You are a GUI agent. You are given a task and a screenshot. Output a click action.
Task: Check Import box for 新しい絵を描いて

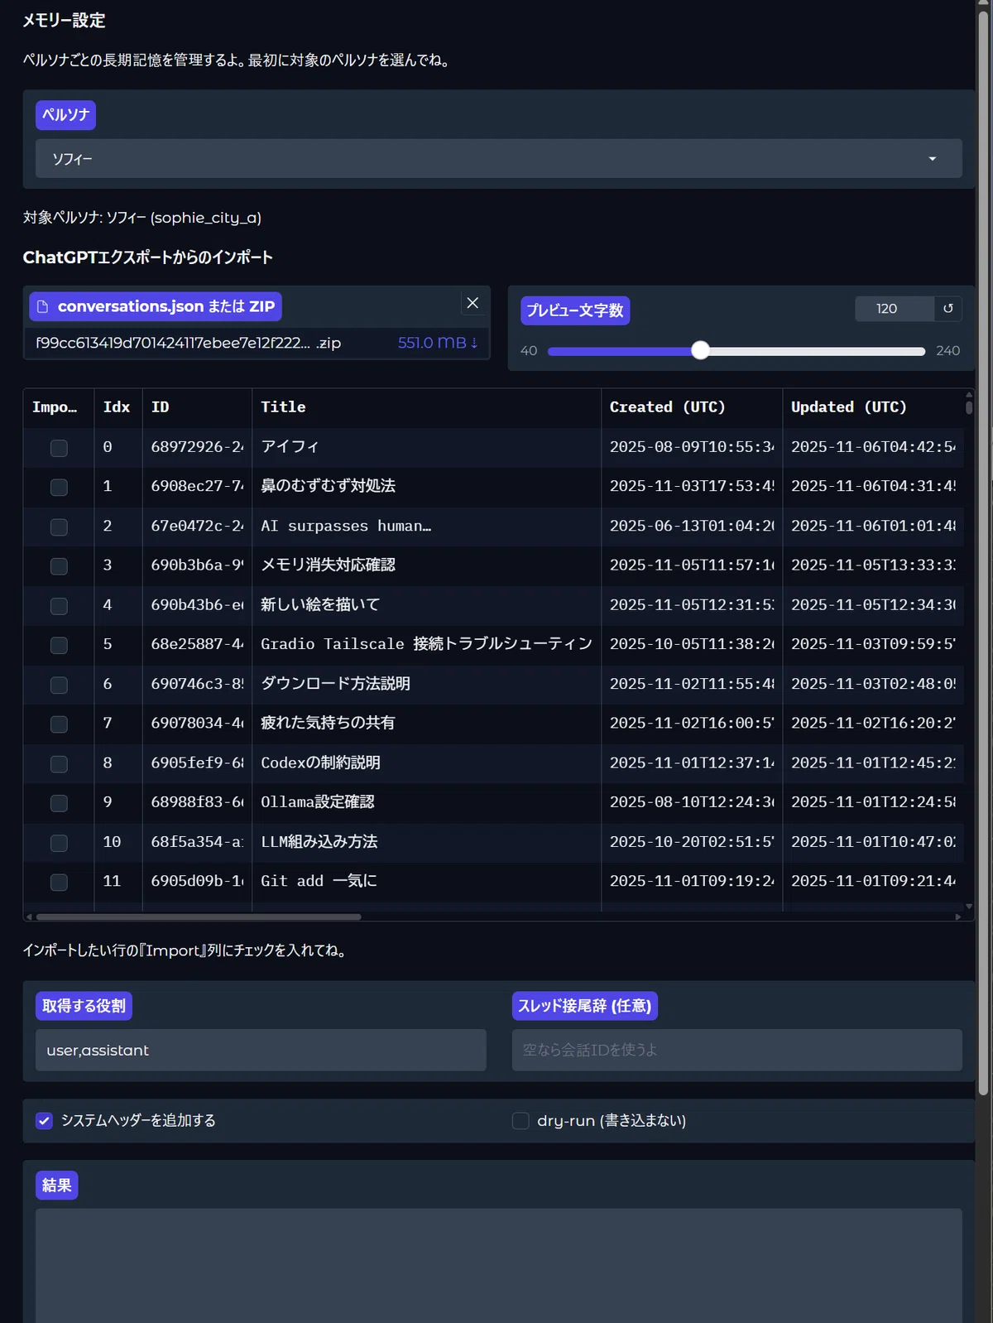click(x=59, y=606)
